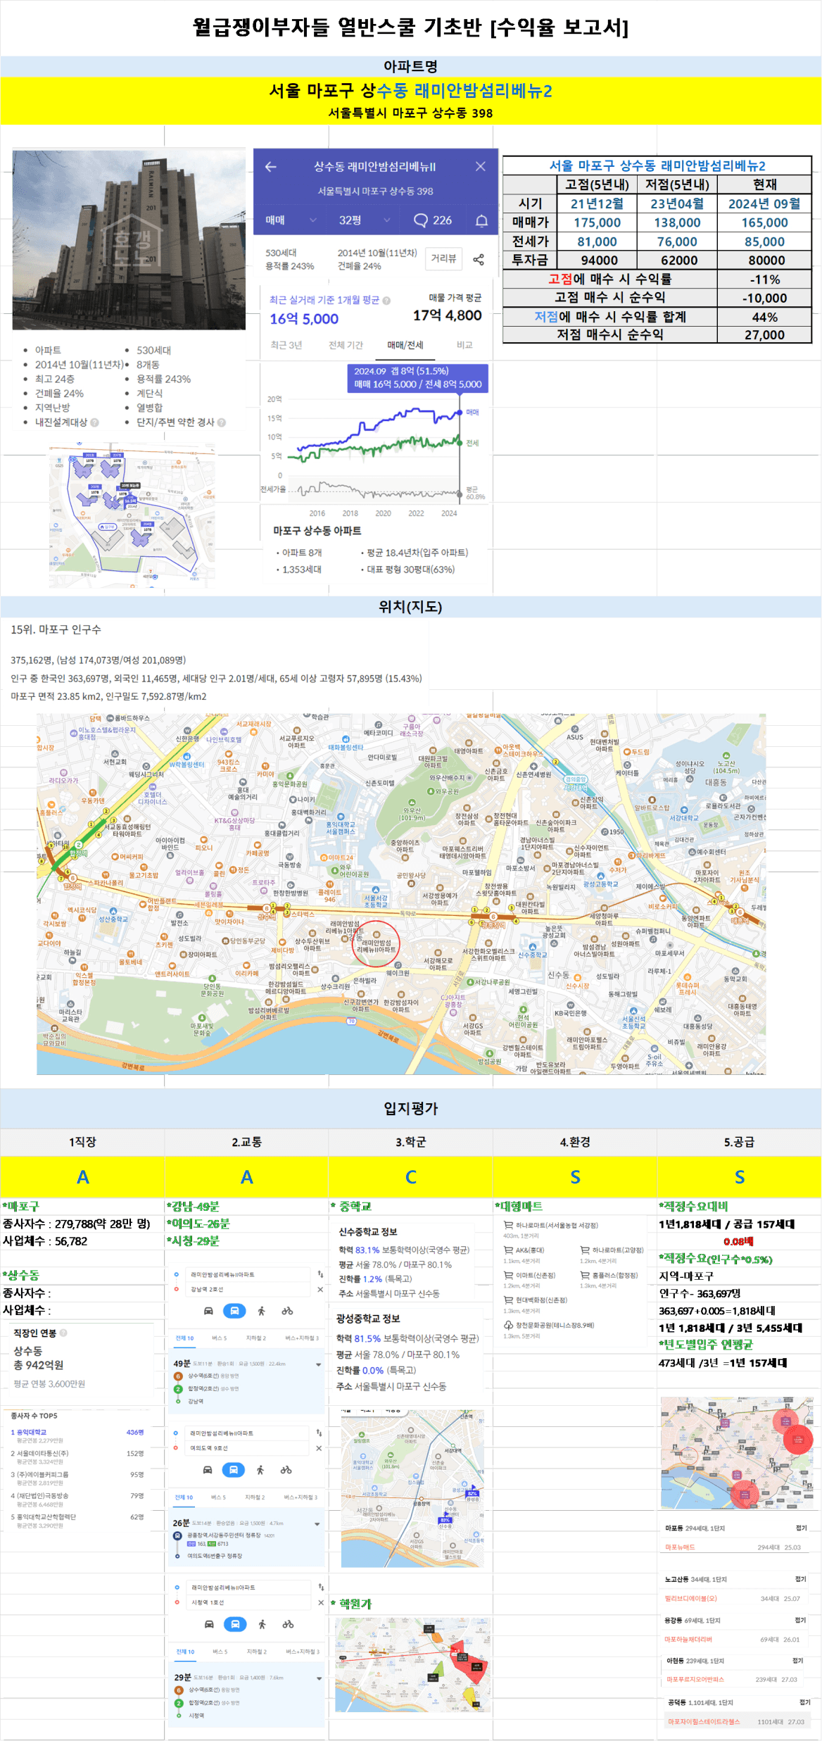Click the 165,000 current 매매가 cell

pyautogui.click(x=764, y=222)
